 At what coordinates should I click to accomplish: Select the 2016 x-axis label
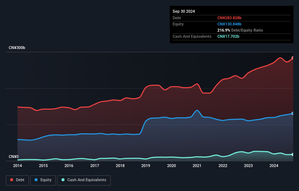pos(69,166)
